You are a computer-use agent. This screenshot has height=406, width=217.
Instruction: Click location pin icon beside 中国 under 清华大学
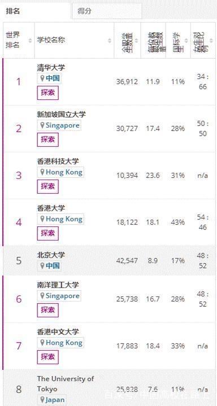[x=42, y=78]
